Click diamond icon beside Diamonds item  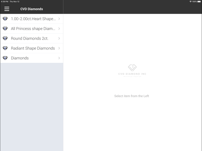(x=5, y=58)
